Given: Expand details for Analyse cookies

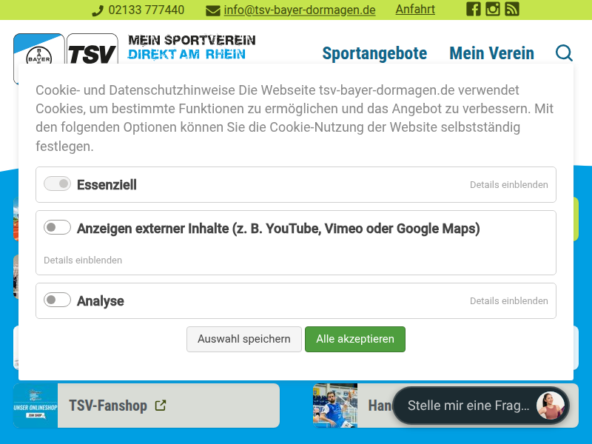Looking at the screenshot, I should click(508, 301).
